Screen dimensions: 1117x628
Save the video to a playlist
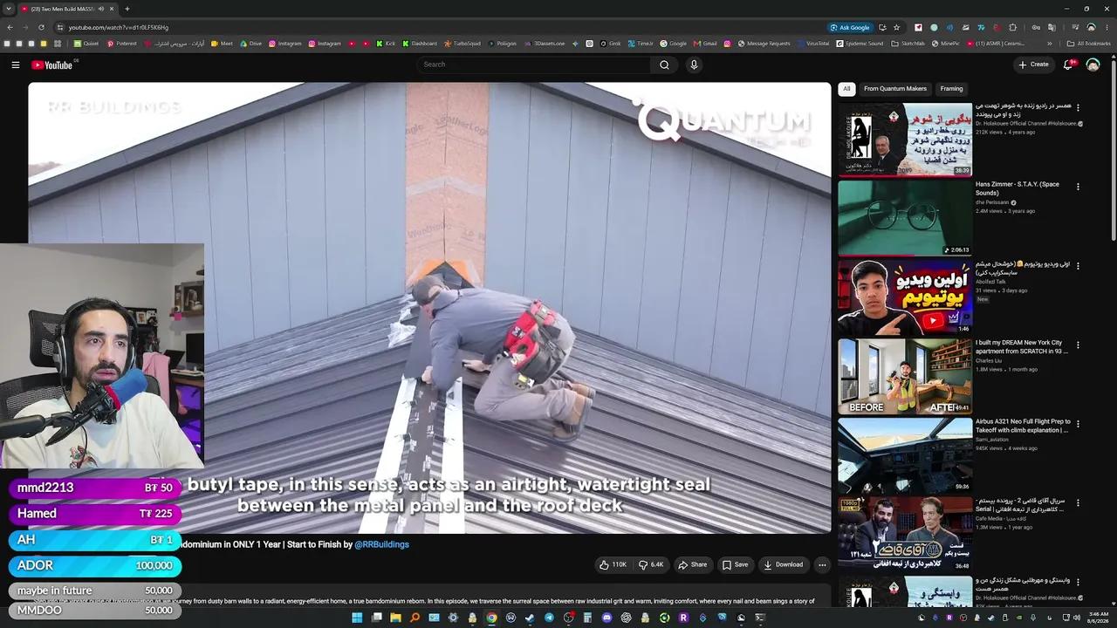tap(735, 564)
